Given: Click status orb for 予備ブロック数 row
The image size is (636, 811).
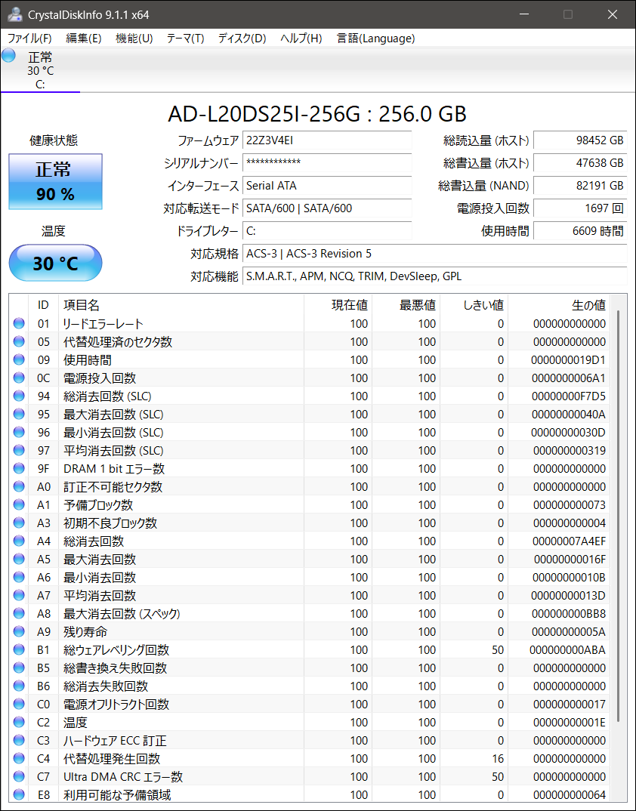Looking at the screenshot, I should tap(19, 505).
